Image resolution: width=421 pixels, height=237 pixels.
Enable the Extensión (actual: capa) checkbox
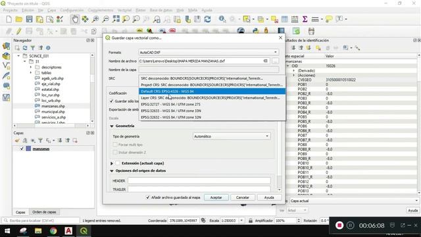pos(118,163)
